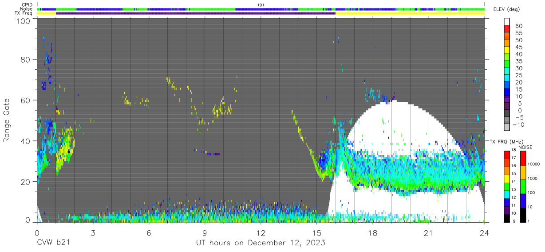Click the yellow 14 MHz TX frequency swatch

tap(507, 178)
